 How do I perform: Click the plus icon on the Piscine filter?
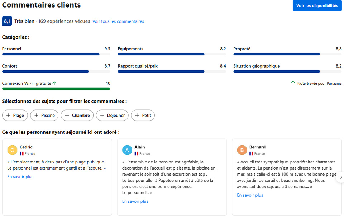coord(37,115)
